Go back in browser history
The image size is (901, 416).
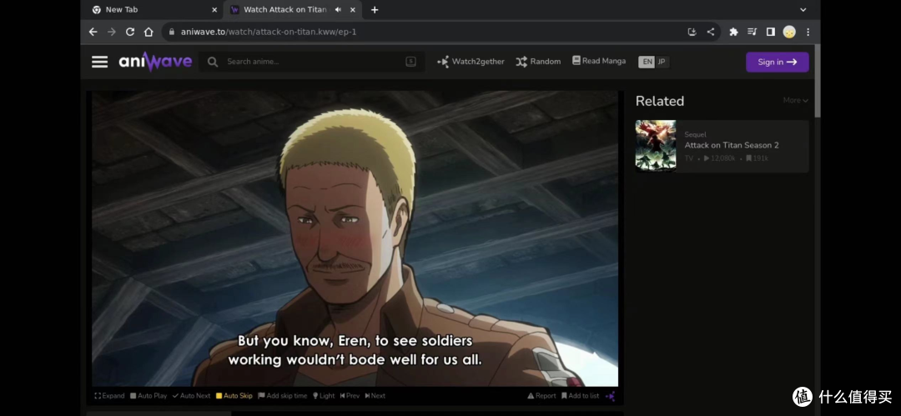coord(93,32)
